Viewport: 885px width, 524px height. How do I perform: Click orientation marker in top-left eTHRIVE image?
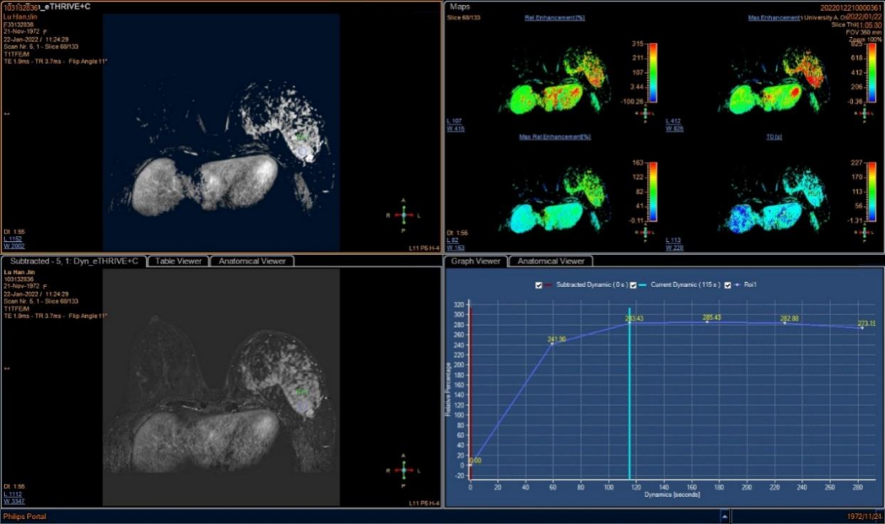402,214
